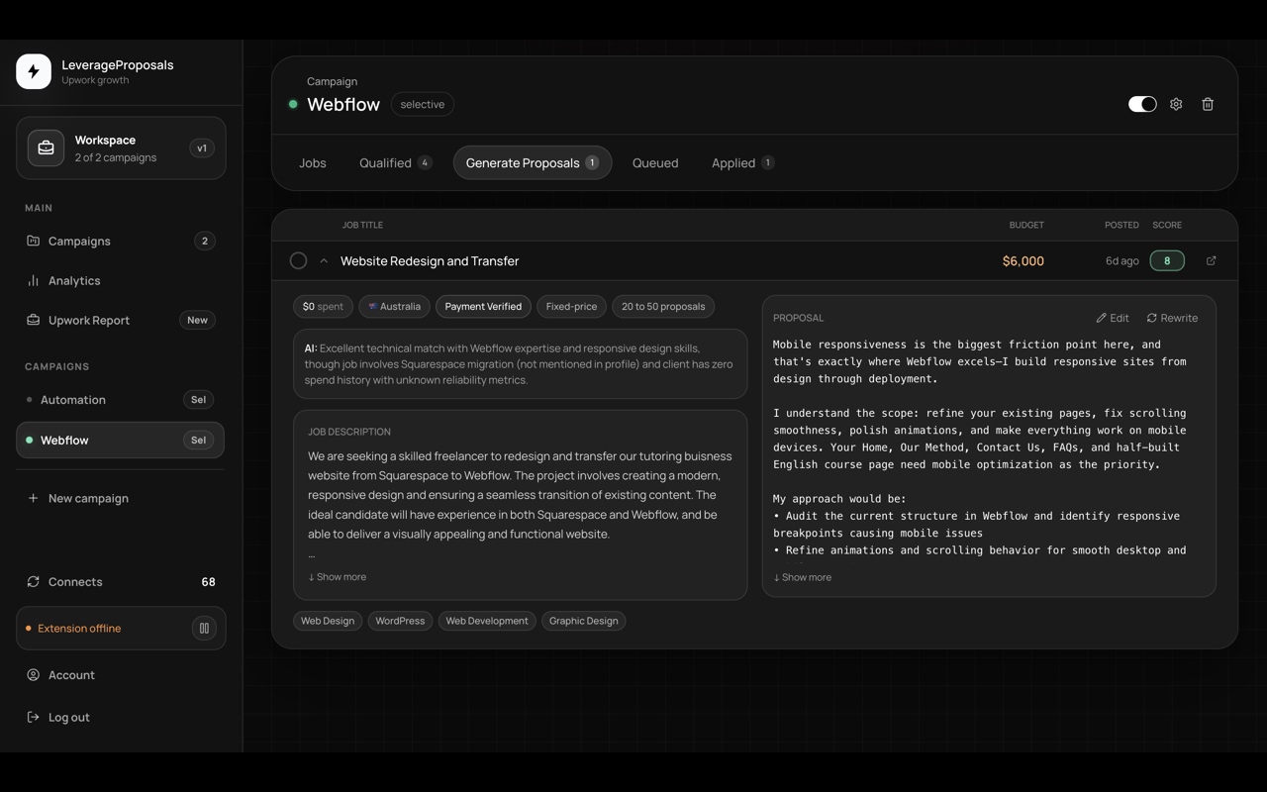The height and width of the screenshot is (792, 1267).
Task: Click the Website Redesign and Transfer title
Action: click(430, 261)
